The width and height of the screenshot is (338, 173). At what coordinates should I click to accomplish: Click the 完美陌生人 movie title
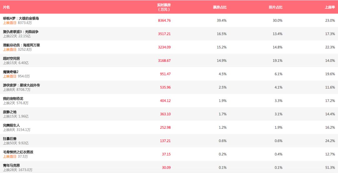(x=11, y=125)
